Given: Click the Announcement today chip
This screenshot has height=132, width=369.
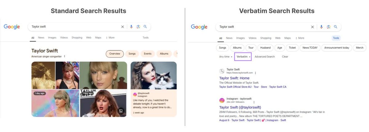Looking at the screenshot, I should click(337, 48).
